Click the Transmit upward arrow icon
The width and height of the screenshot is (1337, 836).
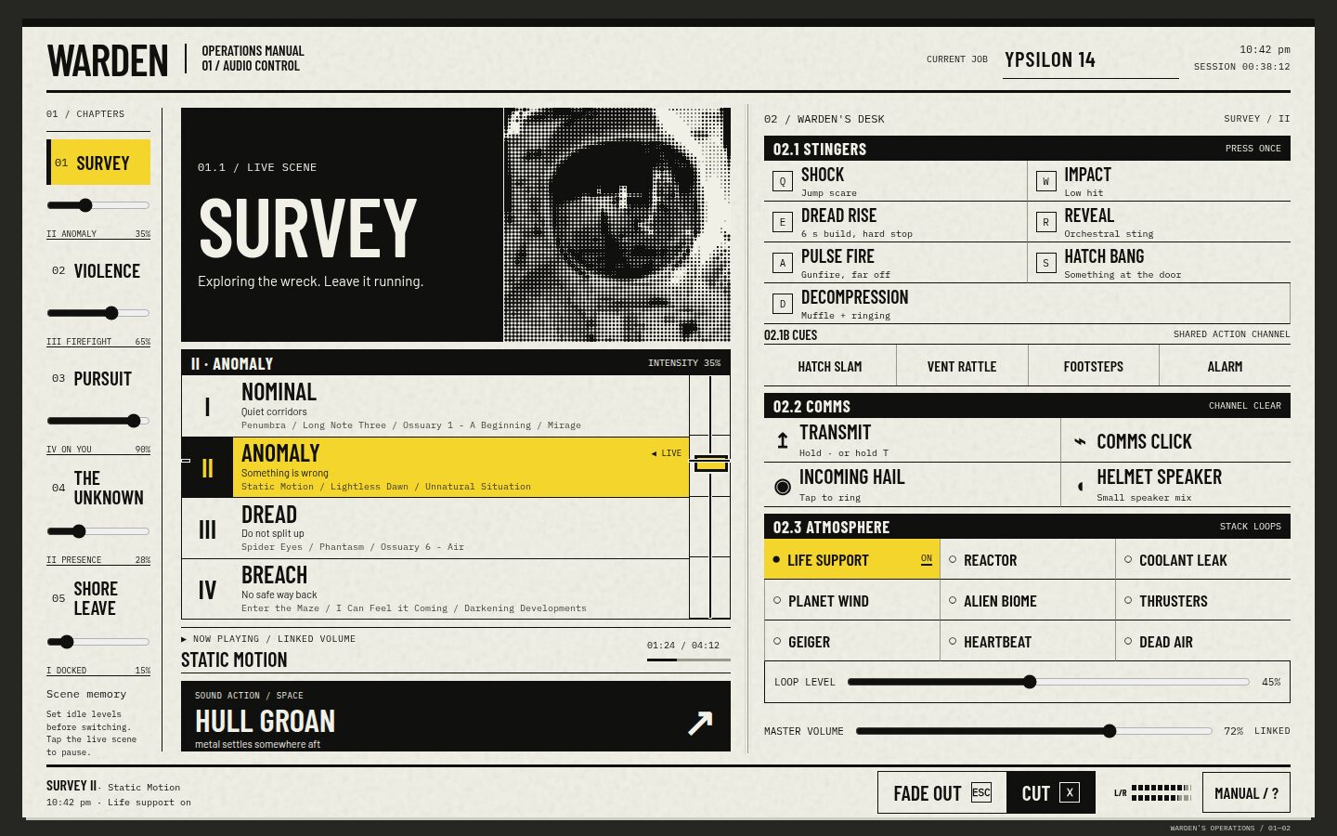coord(783,440)
